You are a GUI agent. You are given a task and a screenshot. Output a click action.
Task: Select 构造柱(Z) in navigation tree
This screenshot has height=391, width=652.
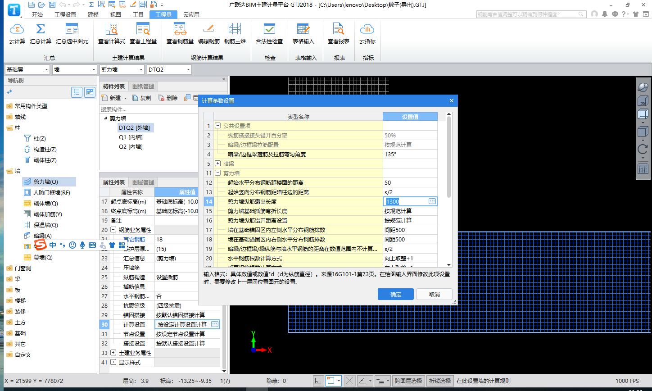pyautogui.click(x=45, y=149)
